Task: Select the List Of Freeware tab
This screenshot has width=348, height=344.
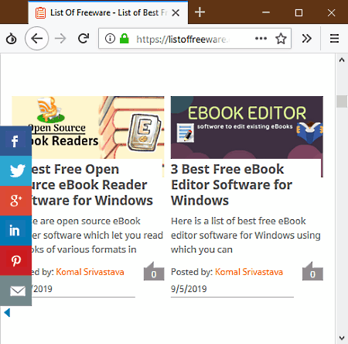Action: [108, 12]
